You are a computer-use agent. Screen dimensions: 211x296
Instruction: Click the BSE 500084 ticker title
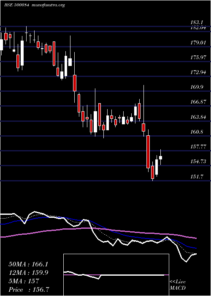coord(16,5)
